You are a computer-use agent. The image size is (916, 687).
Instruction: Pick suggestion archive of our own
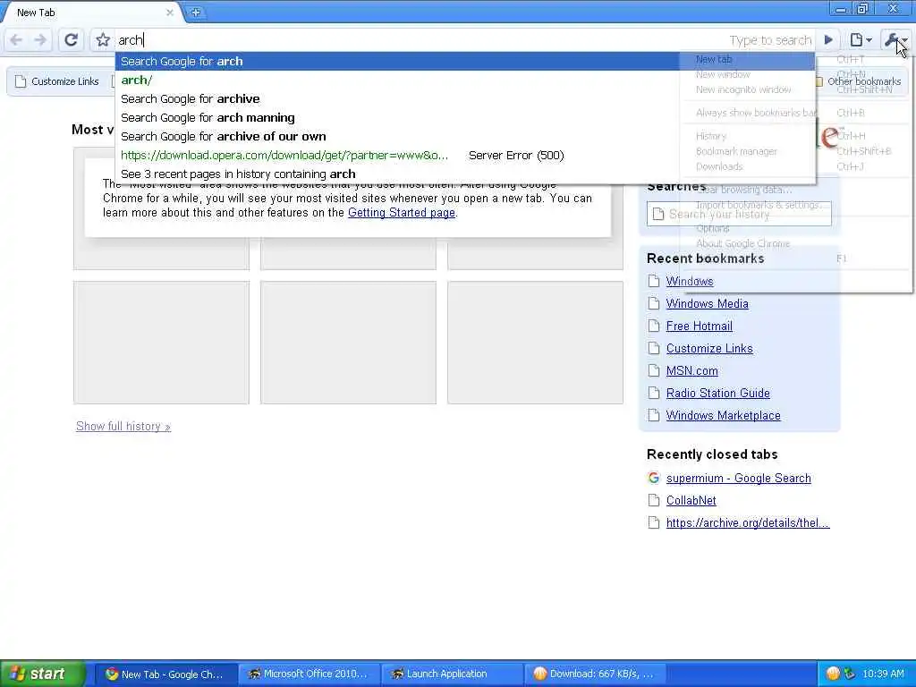click(x=464, y=136)
